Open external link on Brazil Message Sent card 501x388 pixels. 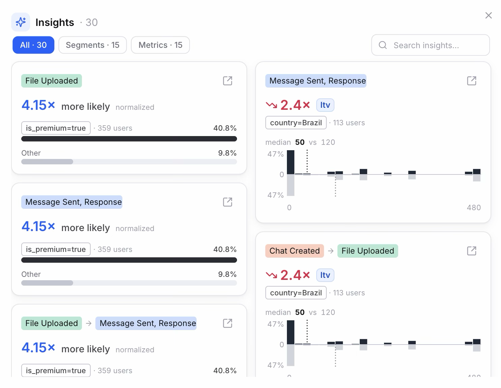(472, 81)
